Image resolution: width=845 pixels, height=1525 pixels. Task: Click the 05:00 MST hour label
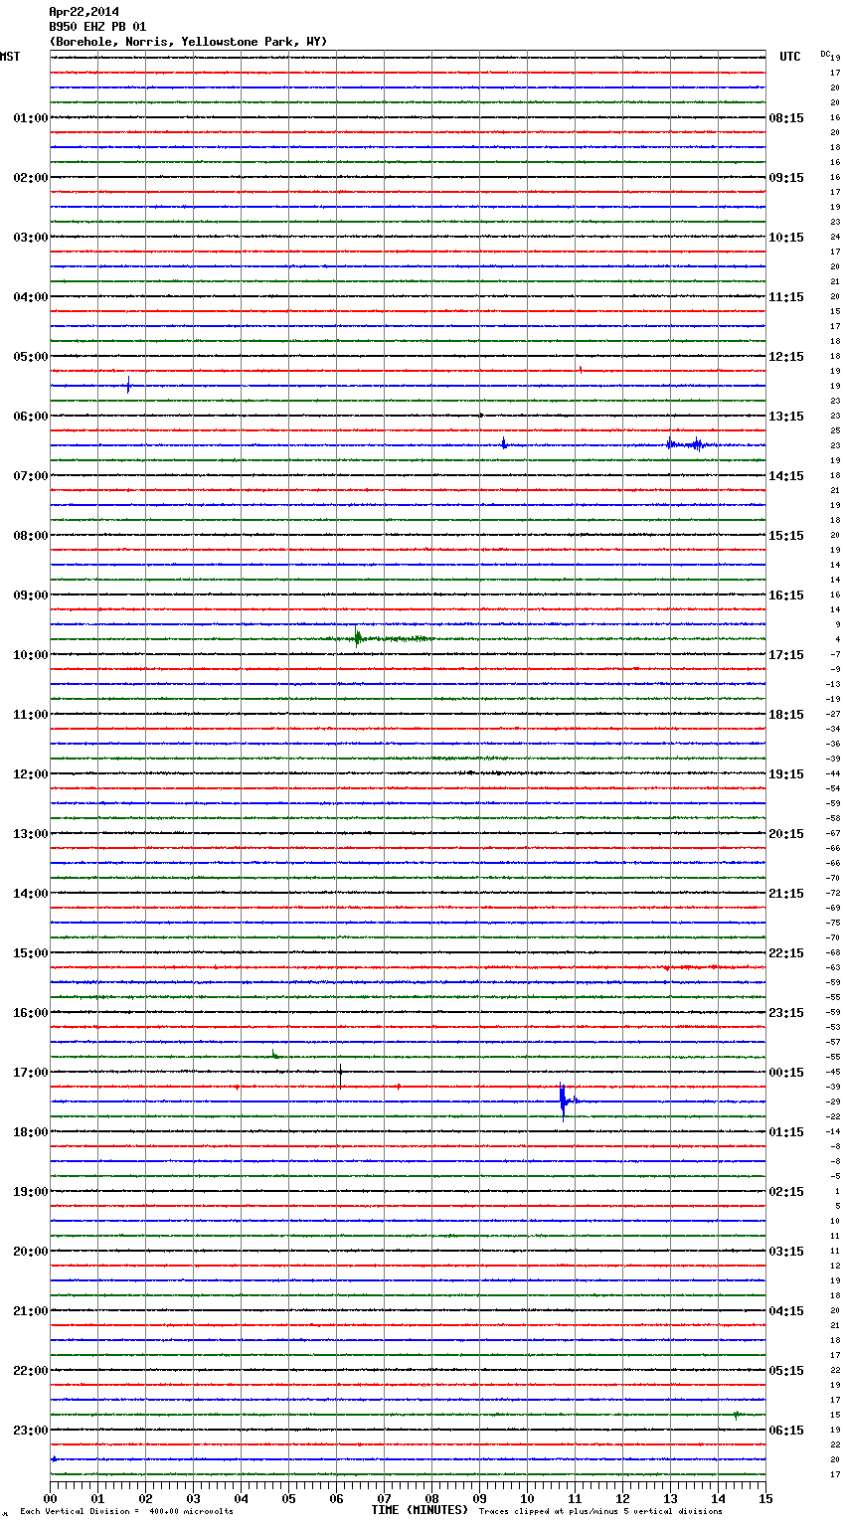point(31,356)
